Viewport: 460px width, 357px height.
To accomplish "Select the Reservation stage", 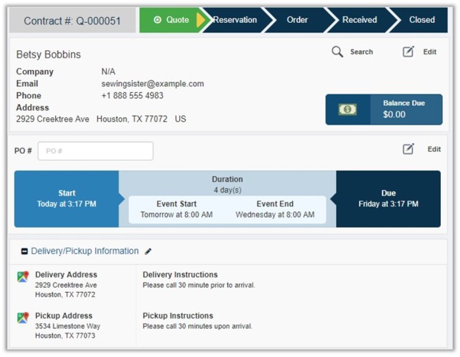I will click(x=234, y=20).
